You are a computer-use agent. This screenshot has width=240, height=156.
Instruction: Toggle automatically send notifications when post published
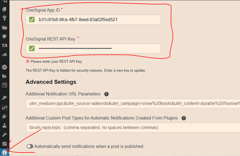[30, 146]
